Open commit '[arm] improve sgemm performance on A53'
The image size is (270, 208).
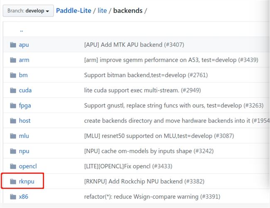pyautogui.click(x=171, y=60)
